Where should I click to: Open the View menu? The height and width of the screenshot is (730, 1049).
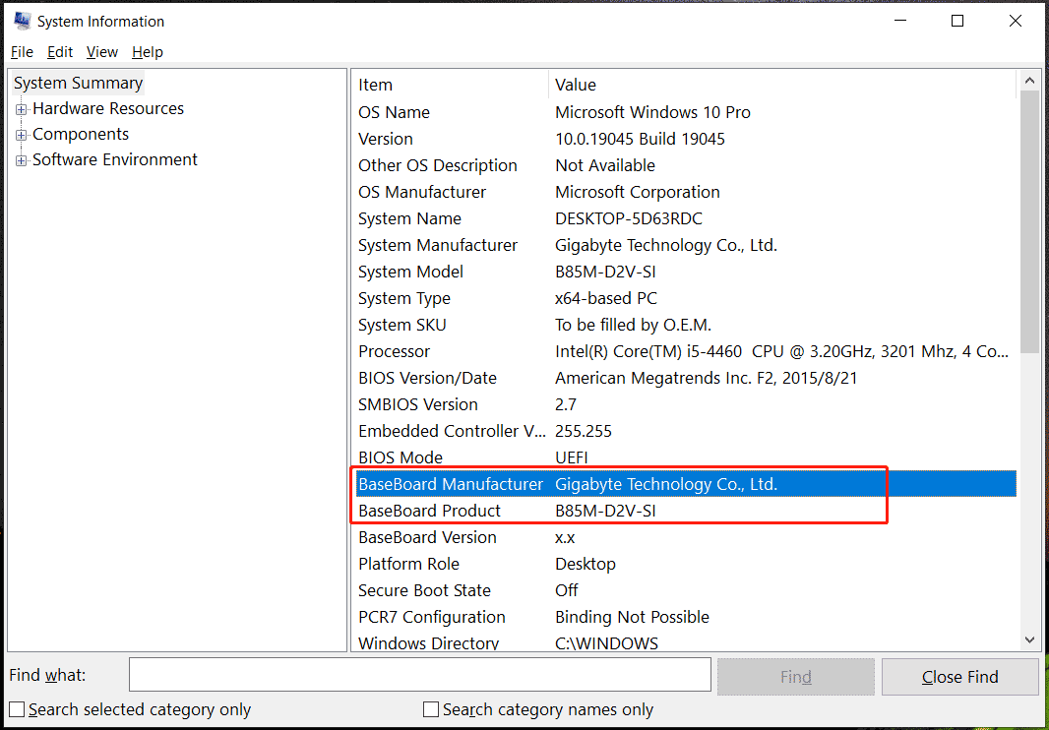tap(101, 52)
